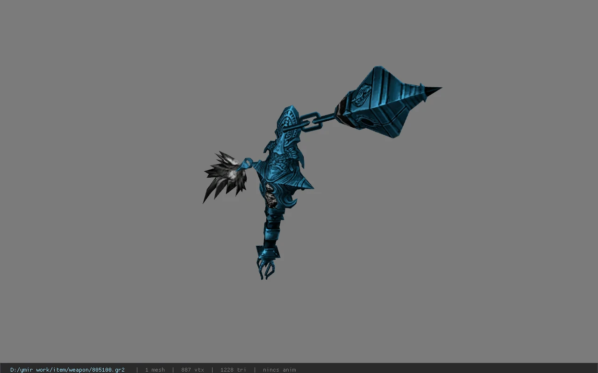Click the '887 vtx' vertex count
Viewport: 598px width, 373px height.
coord(192,370)
